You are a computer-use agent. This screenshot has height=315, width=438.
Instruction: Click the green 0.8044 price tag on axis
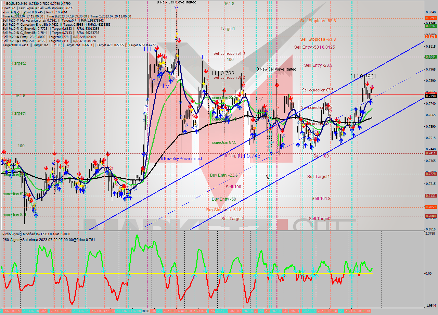(x=430, y=57)
